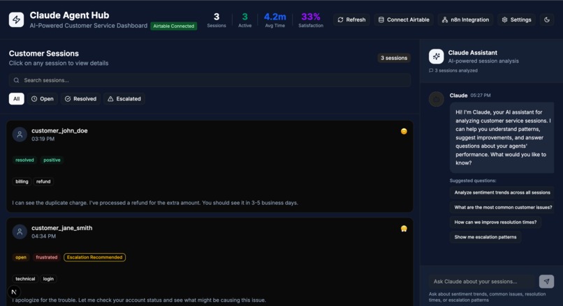This screenshot has width=563, height=306.
Task: Click the Claude avatar beside the chat message
Action: (x=437, y=99)
